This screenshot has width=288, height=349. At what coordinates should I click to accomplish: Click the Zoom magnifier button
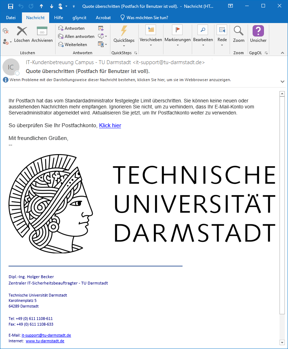pos(238,34)
